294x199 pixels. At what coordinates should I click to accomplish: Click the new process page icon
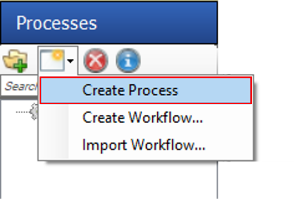coord(52,60)
